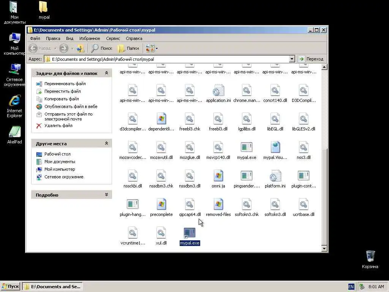Select the ucrtbase.dll file

(304, 208)
